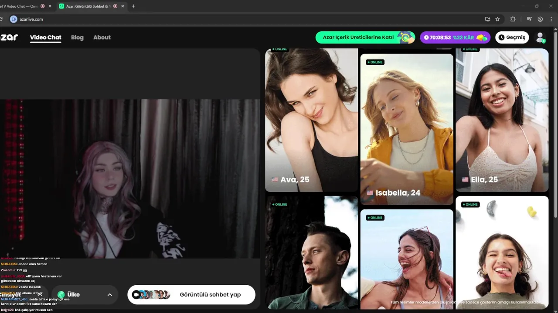The image size is (558, 313).
Task: Click the clock icon in Geçmiş button
Action: 501,37
